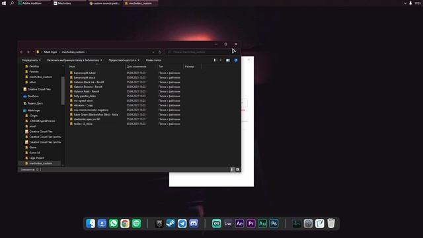Launch Google Chrome from the dock

pyautogui.click(x=125, y=223)
